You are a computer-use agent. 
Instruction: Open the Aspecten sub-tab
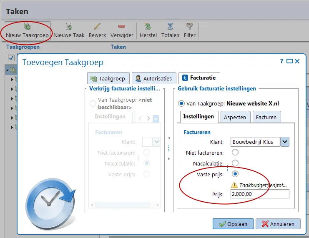pos(235,117)
